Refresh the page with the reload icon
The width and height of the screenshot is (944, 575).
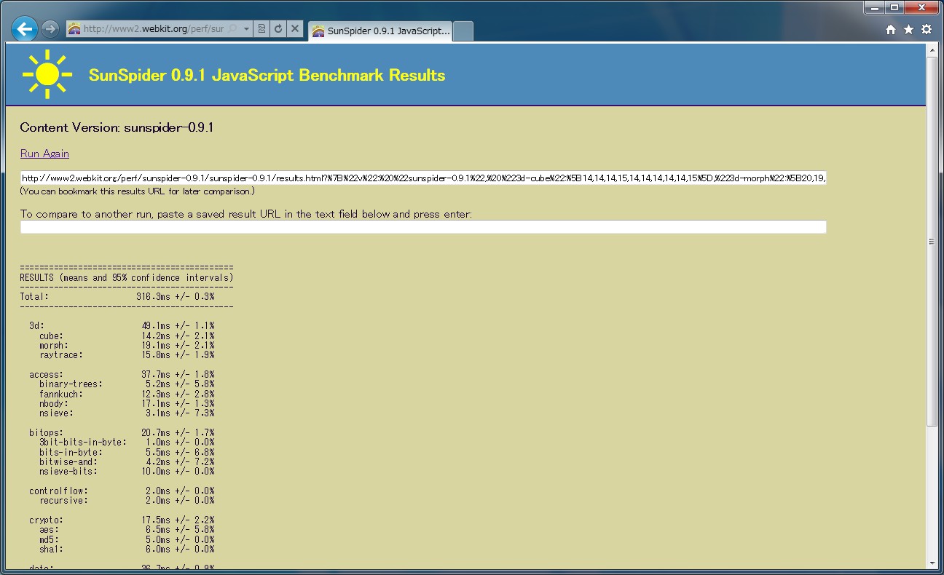(278, 29)
